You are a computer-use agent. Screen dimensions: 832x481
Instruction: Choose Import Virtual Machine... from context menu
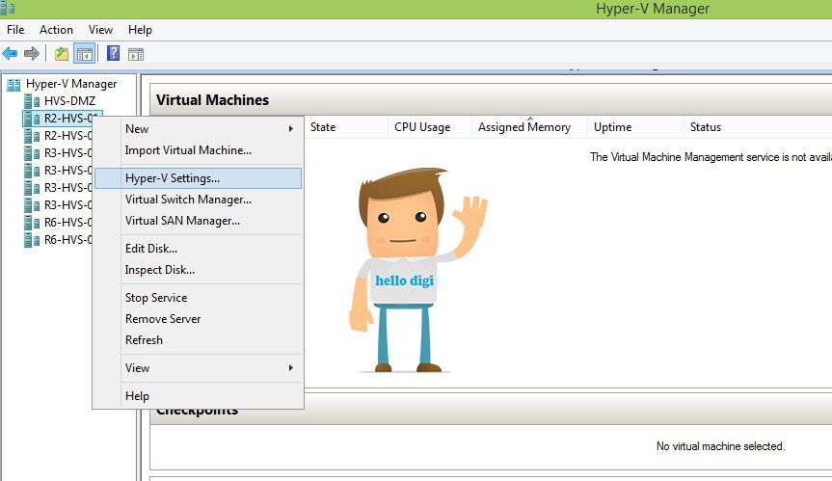(198, 150)
